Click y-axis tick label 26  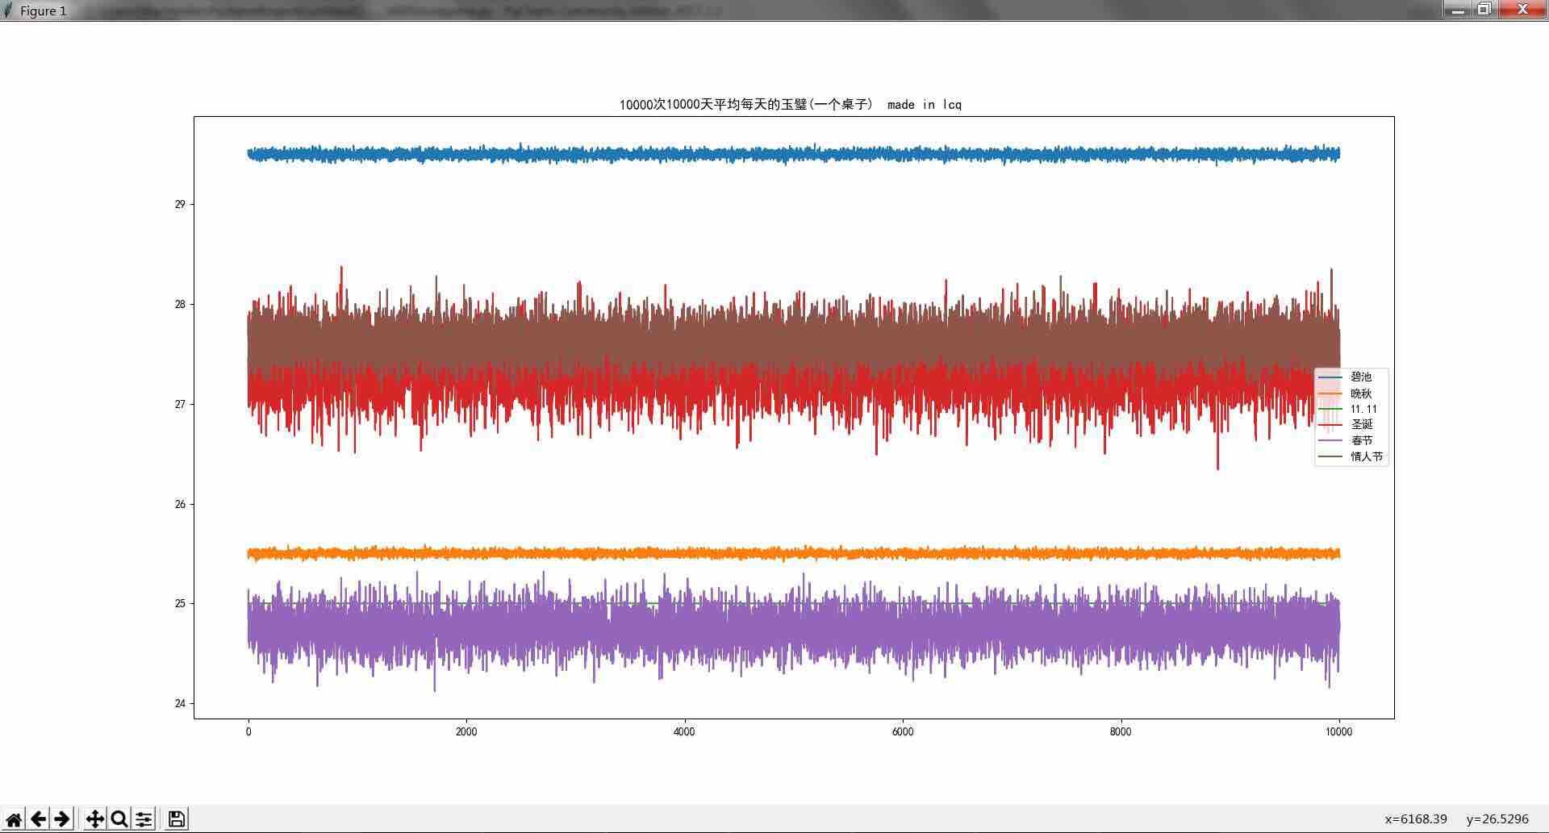(x=180, y=505)
